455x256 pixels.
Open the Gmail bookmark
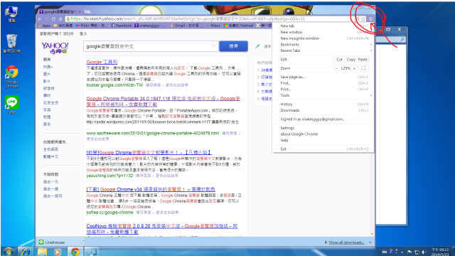(186, 26)
